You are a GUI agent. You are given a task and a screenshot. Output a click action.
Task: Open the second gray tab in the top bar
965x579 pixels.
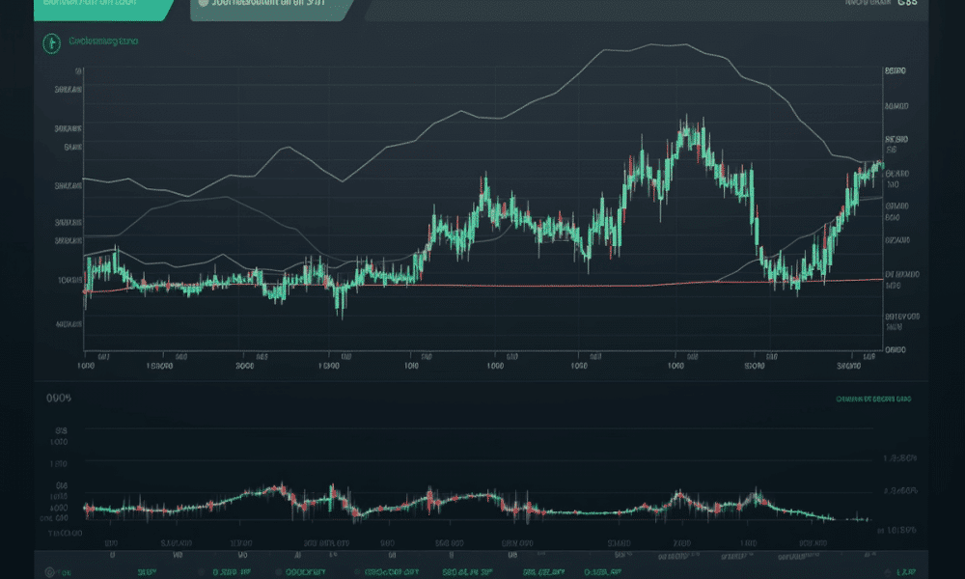pos(270,6)
